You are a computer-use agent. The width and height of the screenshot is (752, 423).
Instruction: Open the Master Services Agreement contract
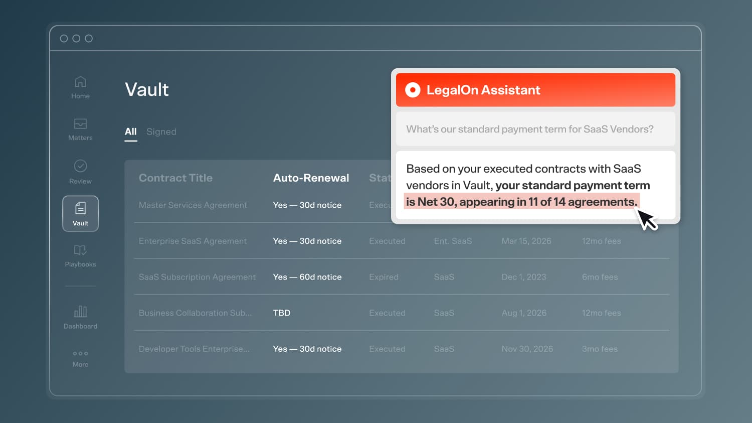193,205
